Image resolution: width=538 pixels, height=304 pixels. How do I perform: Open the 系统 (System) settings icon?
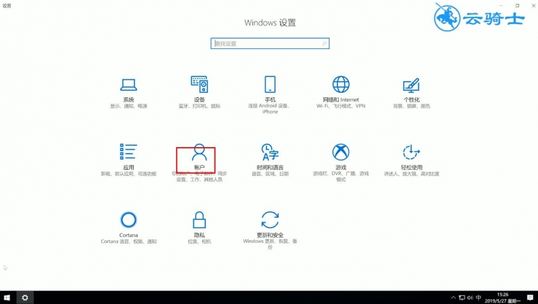coord(128,85)
